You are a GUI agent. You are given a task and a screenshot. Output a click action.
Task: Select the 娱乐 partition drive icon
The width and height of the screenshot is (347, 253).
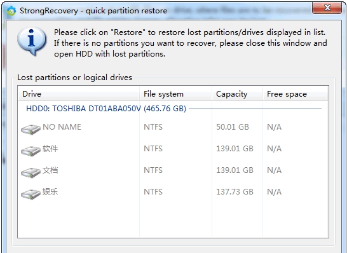coord(31,194)
